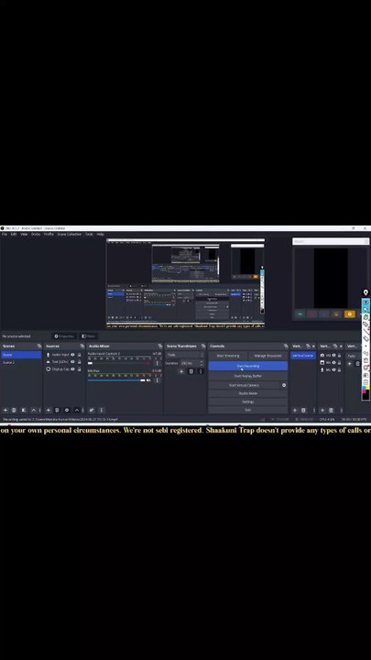Click Start Virtual Camera
This screenshot has height=660, width=371.
pos(245,385)
